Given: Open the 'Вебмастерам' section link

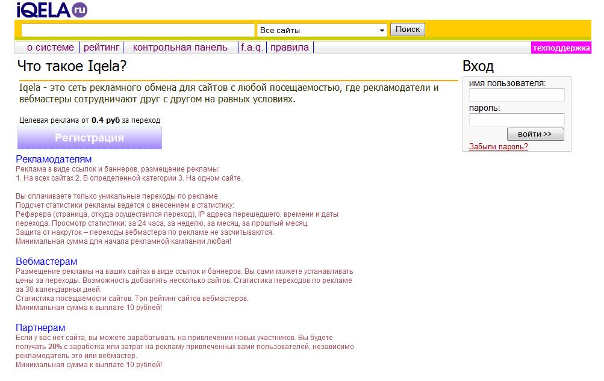Looking at the screenshot, I should click(x=46, y=261).
